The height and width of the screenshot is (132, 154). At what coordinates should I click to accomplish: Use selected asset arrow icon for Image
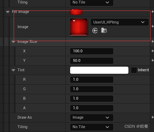95,31
